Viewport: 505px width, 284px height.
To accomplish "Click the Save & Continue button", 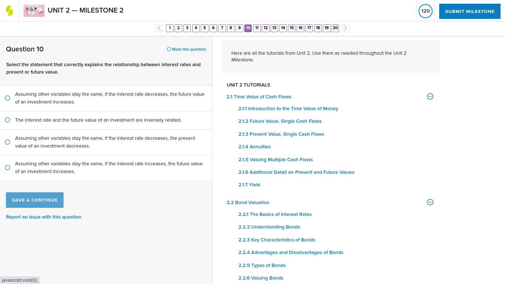I will tap(34, 200).
